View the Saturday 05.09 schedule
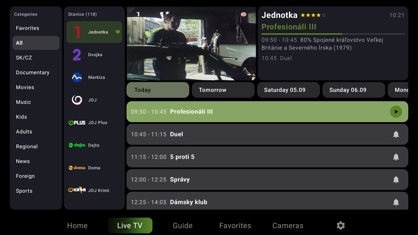 pos(288,90)
